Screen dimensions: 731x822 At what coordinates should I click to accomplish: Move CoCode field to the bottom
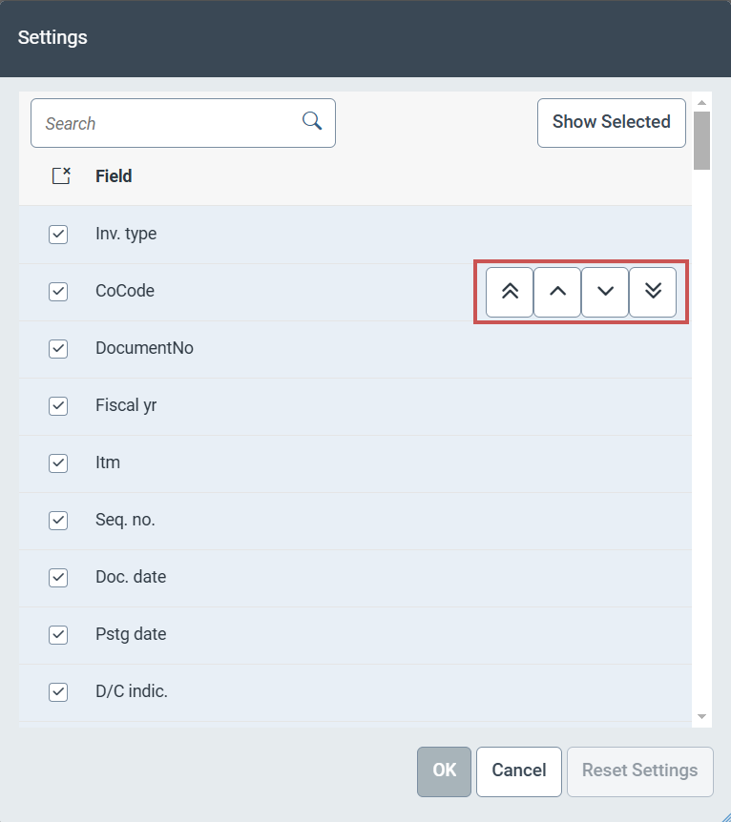coord(653,292)
